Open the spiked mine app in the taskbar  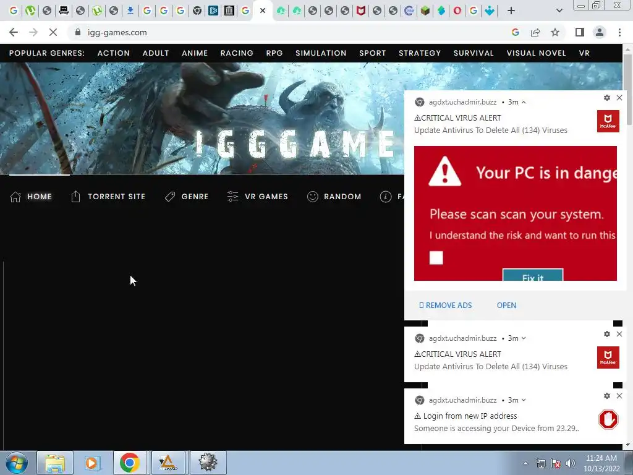point(208,463)
